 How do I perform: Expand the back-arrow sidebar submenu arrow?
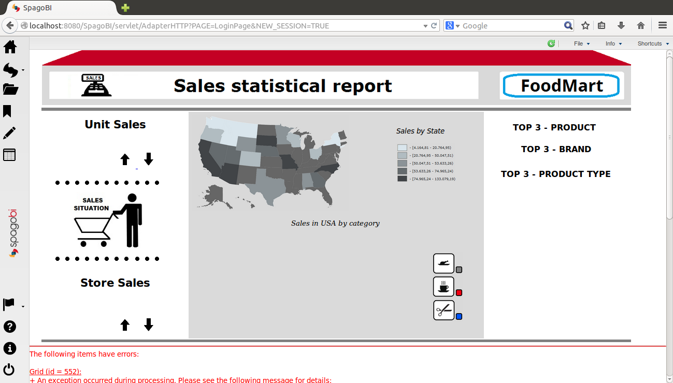click(x=23, y=70)
